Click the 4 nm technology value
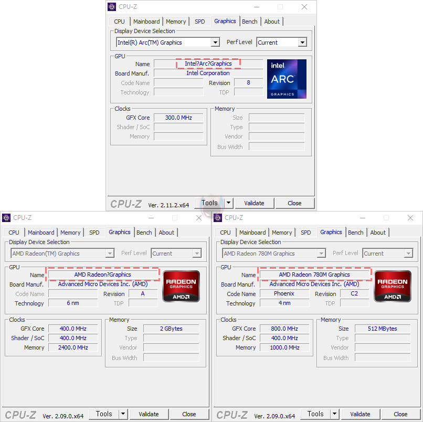Image resolution: width=423 pixels, height=422 pixels. click(x=284, y=303)
